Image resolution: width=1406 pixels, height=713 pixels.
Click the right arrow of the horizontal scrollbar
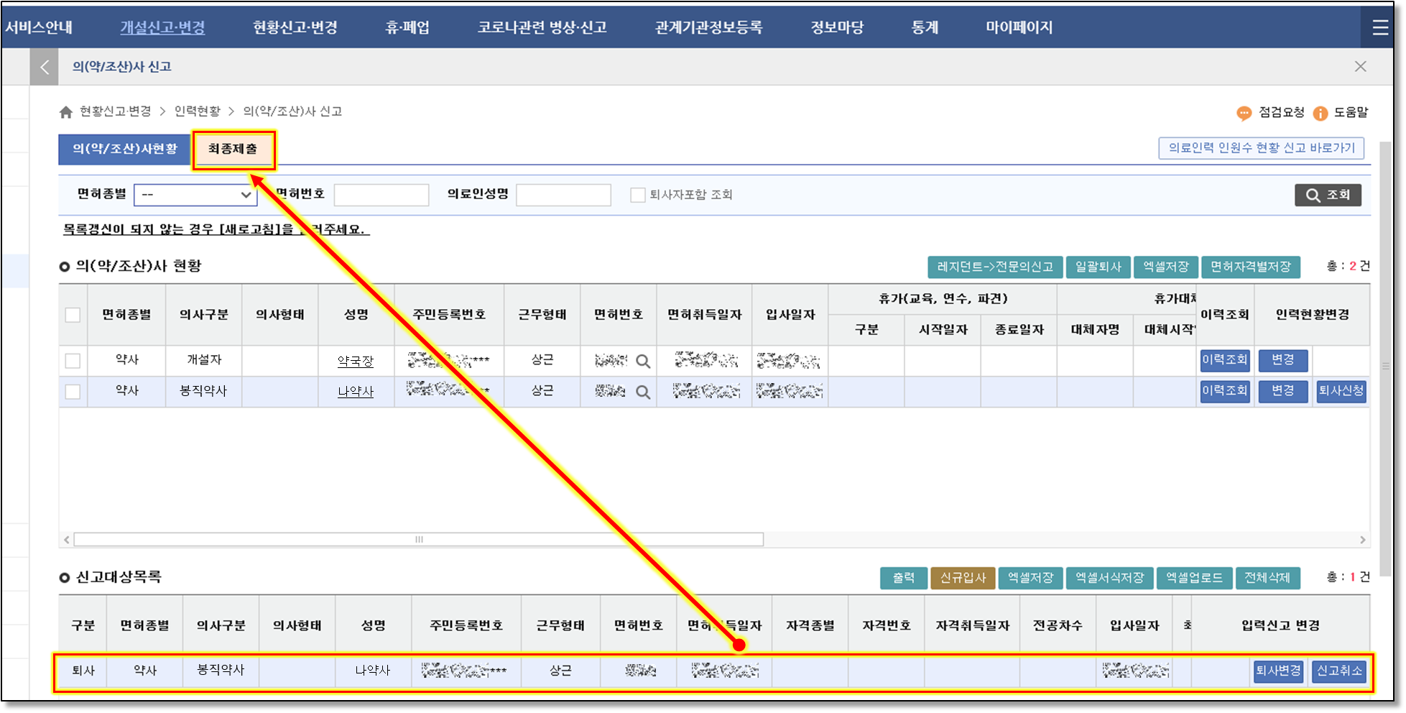[x=1362, y=540]
